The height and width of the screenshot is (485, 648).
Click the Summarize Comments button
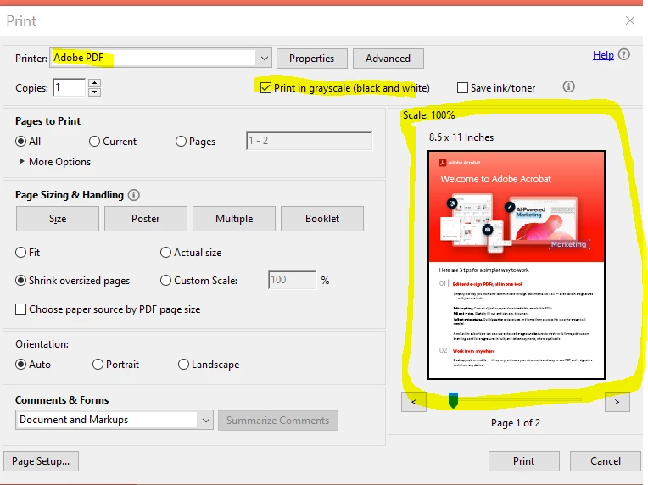[x=277, y=421]
